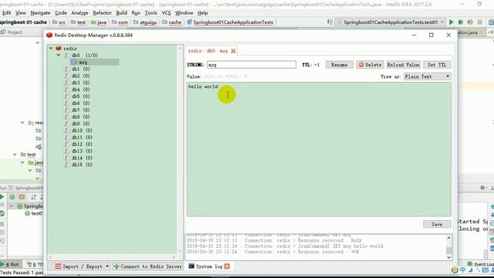Select database db6 in tree
The width and height of the screenshot is (494, 278).
(80, 103)
